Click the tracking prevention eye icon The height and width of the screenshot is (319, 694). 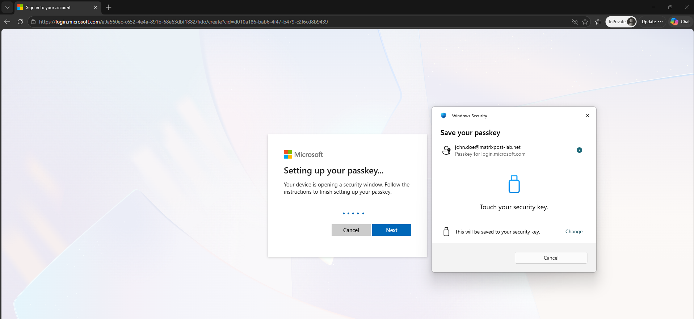(x=575, y=22)
